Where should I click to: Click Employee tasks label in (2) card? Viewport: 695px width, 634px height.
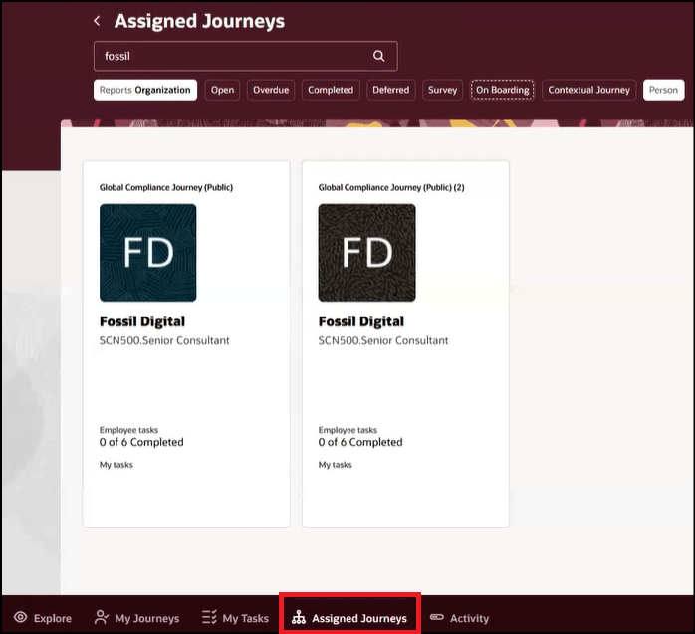click(x=347, y=430)
